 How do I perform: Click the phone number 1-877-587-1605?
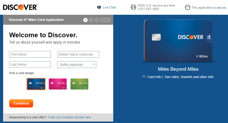(x=148, y=9)
